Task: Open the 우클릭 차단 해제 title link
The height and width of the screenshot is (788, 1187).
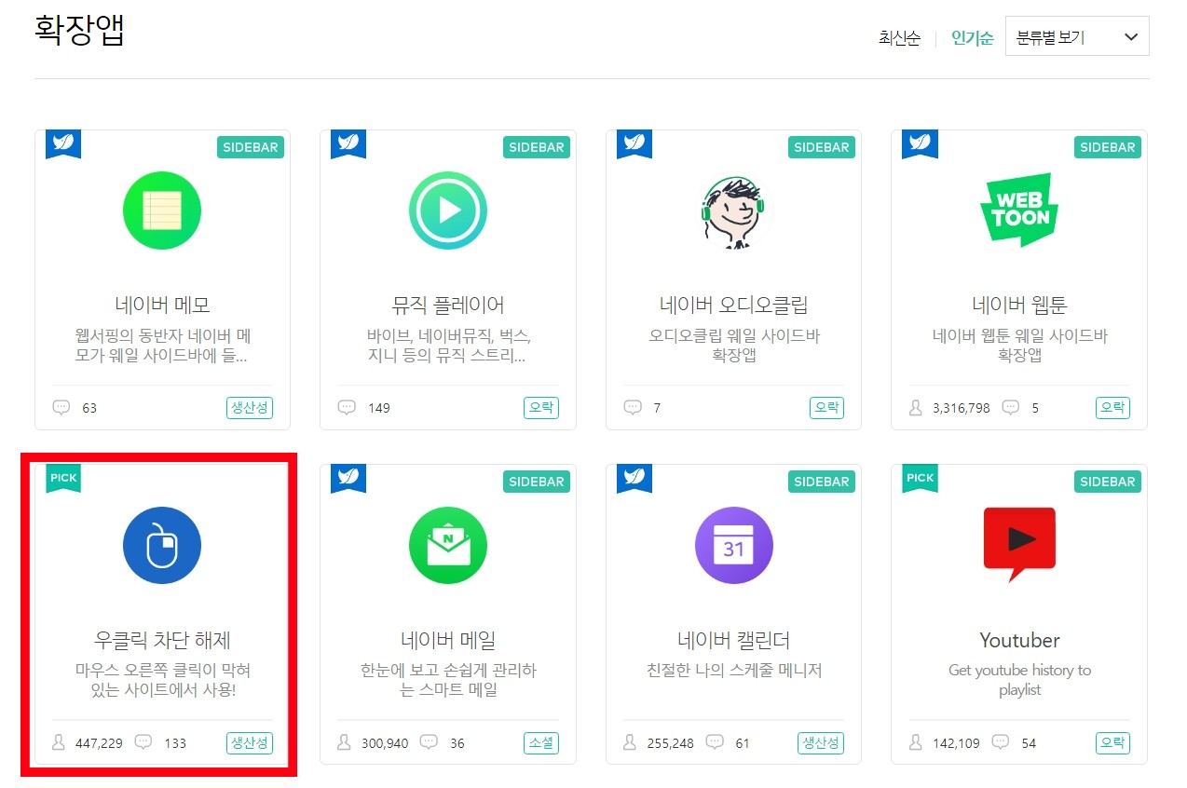Action: pos(162,641)
